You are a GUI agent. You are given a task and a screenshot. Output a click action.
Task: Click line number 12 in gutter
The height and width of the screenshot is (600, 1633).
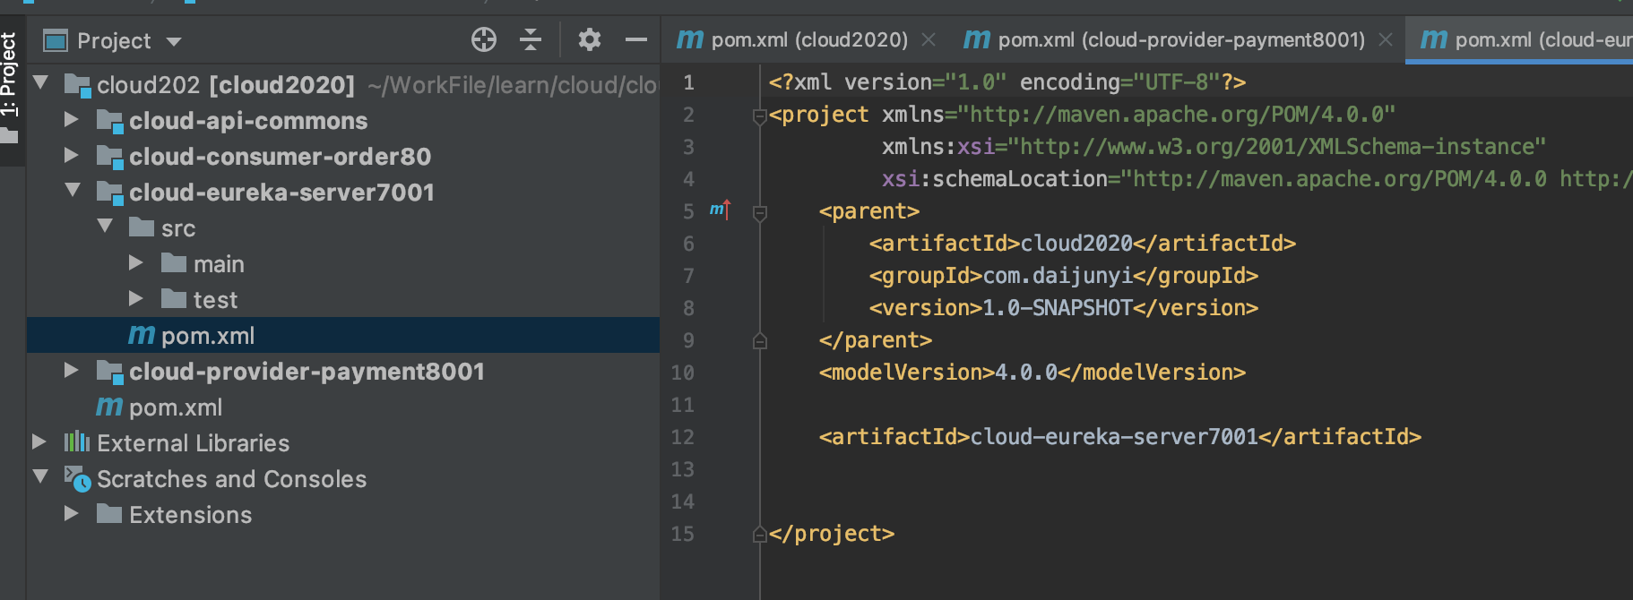pos(683,437)
